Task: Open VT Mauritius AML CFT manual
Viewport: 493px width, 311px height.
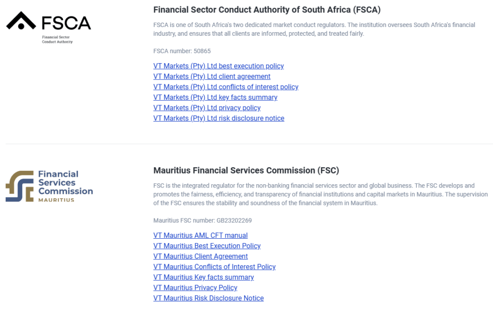Action: tap(201, 235)
